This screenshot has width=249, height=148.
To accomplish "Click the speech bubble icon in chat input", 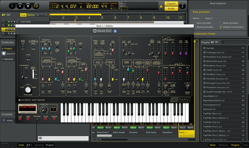I will pyautogui.click(x=40, y=138).
